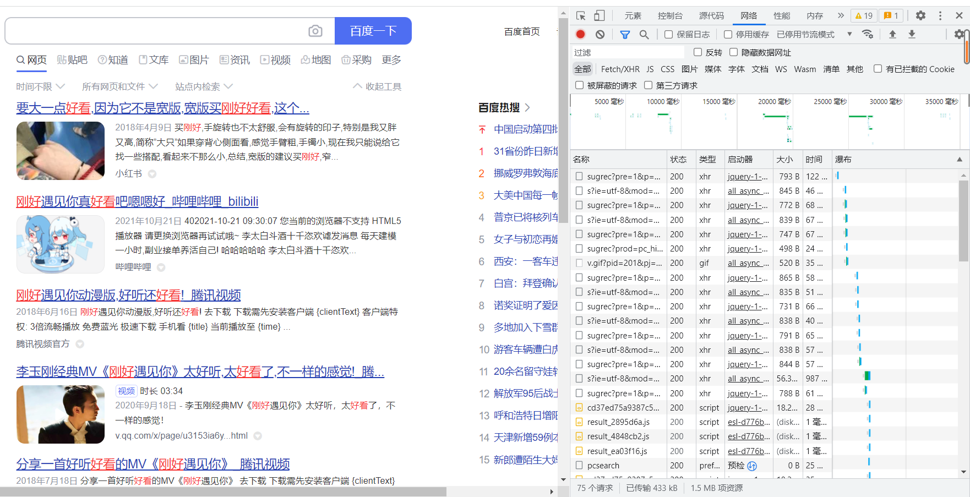Focus the network 过滤 filter field
The width and height of the screenshot is (970, 497).
628,52
